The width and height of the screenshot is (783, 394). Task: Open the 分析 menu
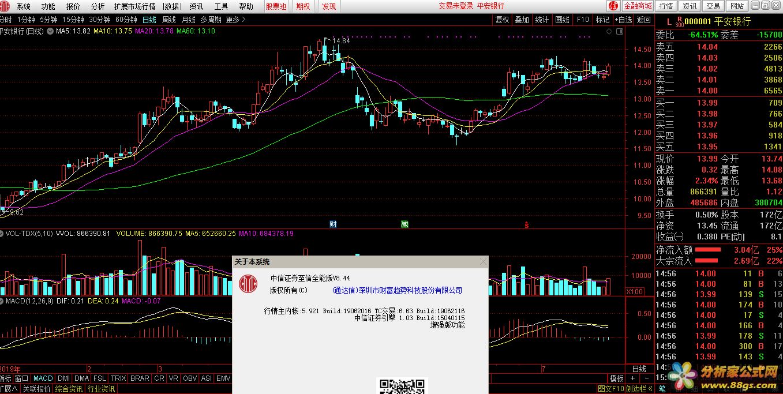98,6
